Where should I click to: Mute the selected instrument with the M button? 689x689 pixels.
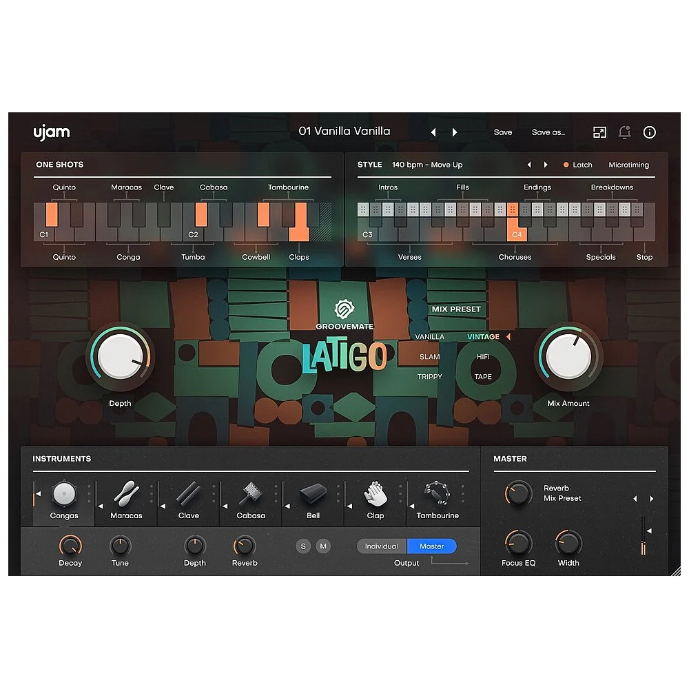[322, 546]
